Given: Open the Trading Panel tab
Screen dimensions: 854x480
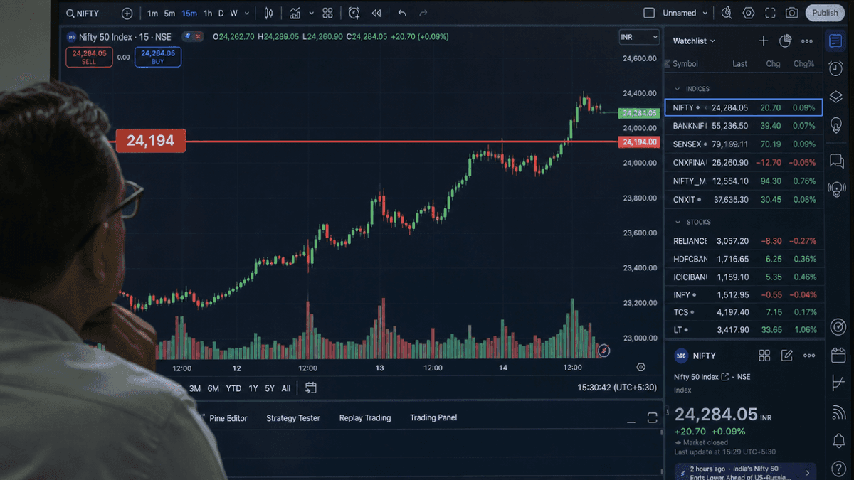Looking at the screenshot, I should pos(433,418).
